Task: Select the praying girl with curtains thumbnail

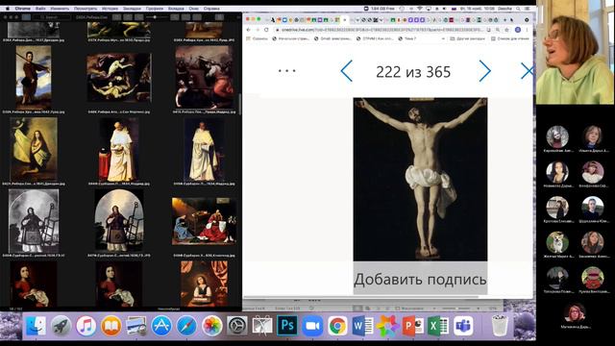Action: [x=204, y=284]
